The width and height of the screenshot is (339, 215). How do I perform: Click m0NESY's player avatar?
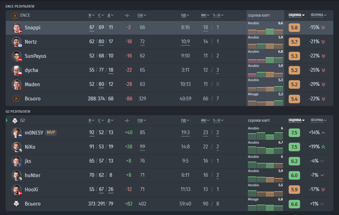pyautogui.click(x=17, y=133)
